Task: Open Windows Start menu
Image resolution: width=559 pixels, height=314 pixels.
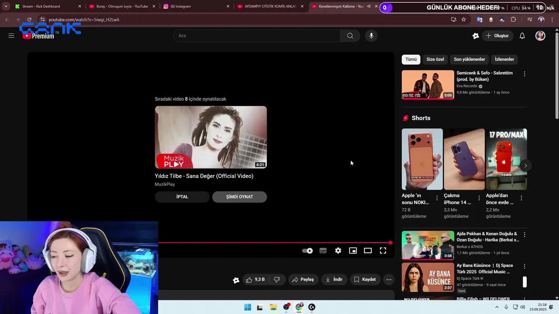Action: [x=248, y=307]
